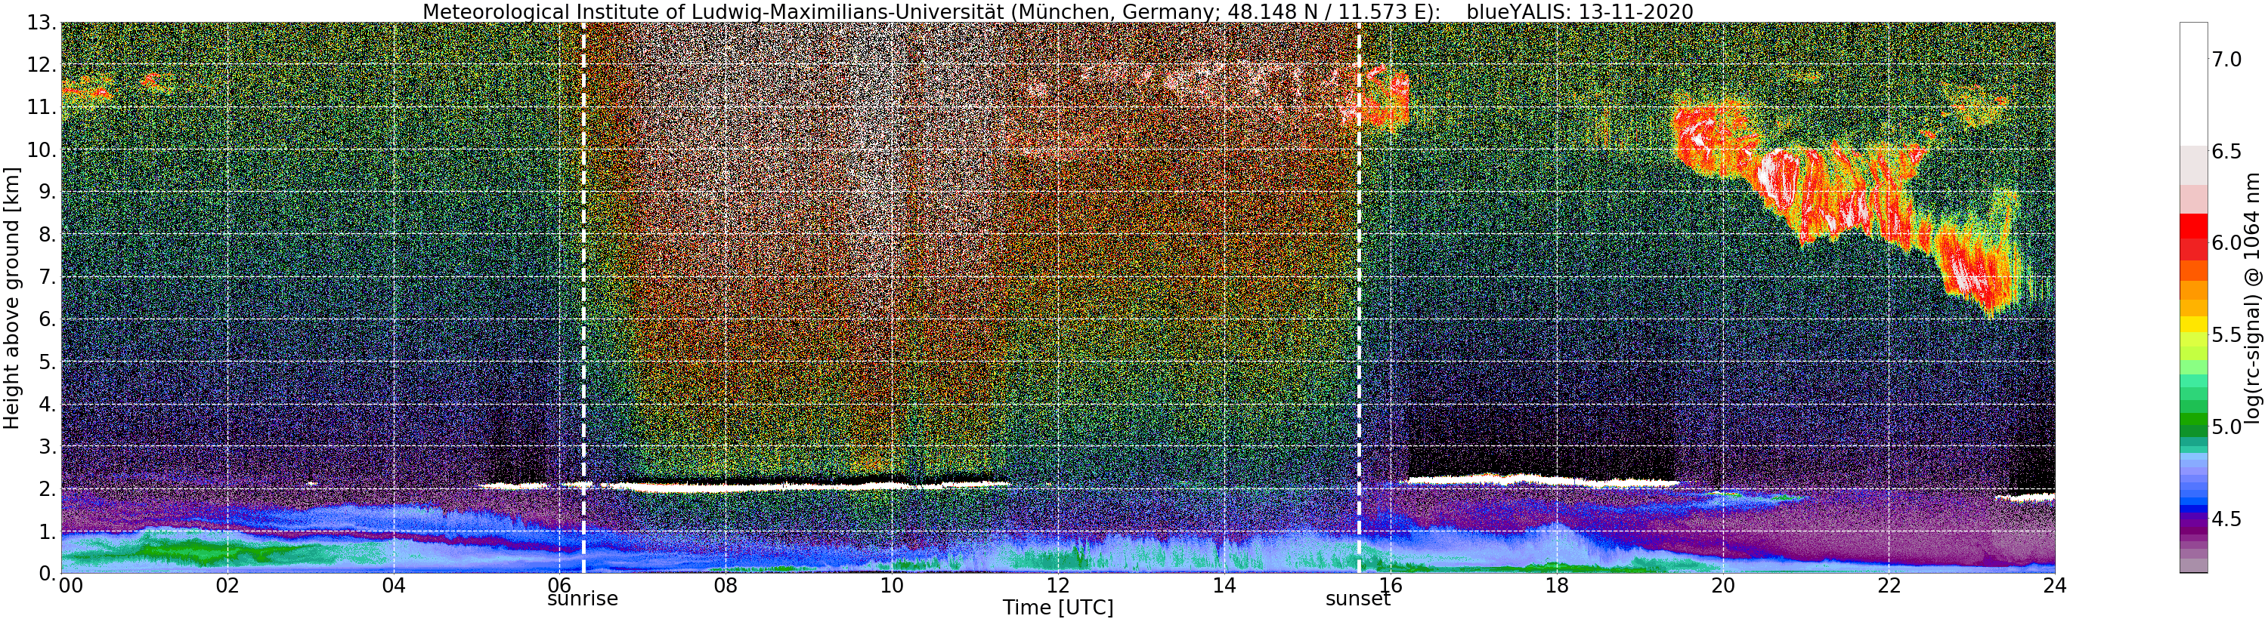Viewport: 2268px width, 622px height.
Task: Click the 'Time [UTC]' axis label
Action: pos(1058,608)
